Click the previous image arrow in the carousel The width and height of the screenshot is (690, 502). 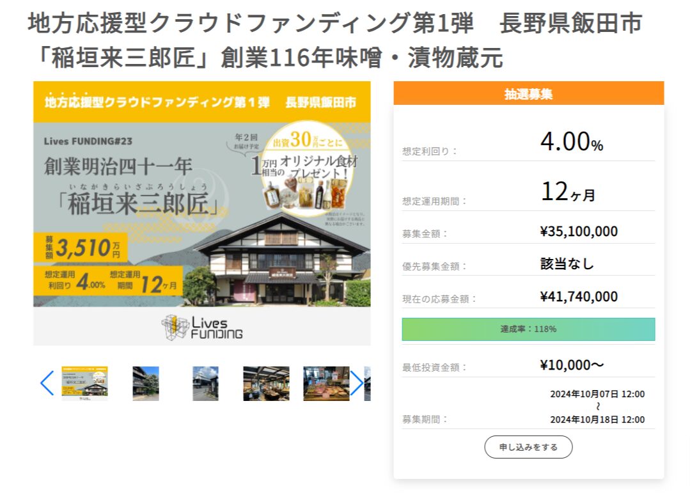(x=47, y=383)
